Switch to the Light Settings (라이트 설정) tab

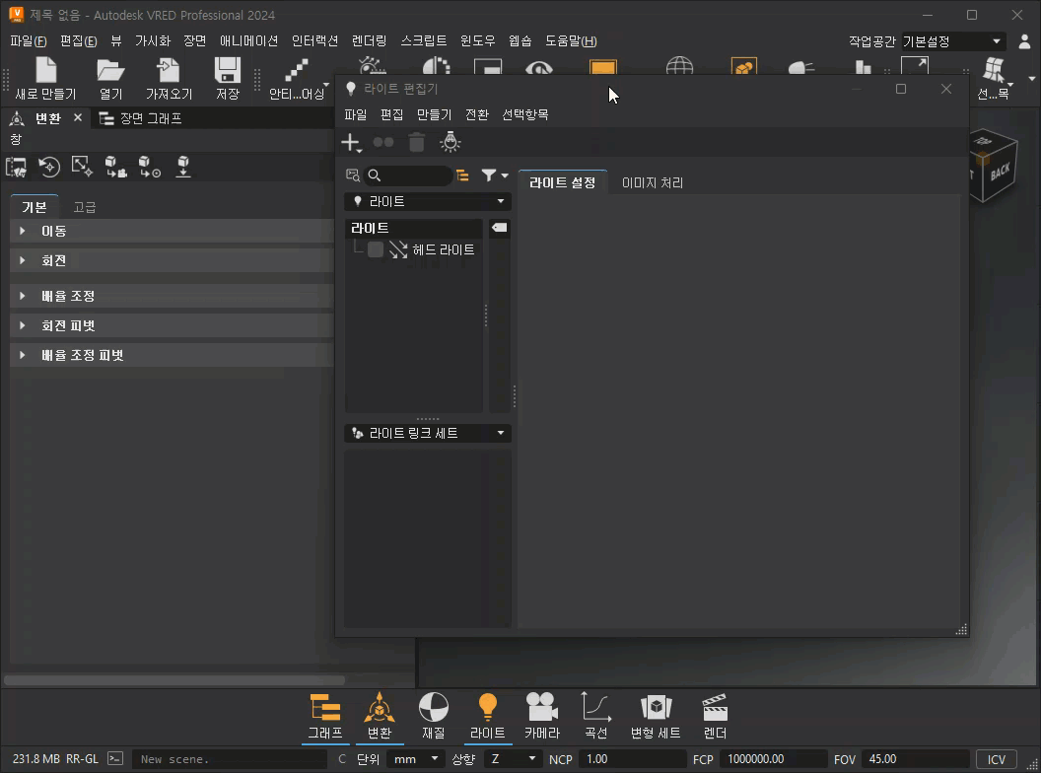[x=562, y=182]
